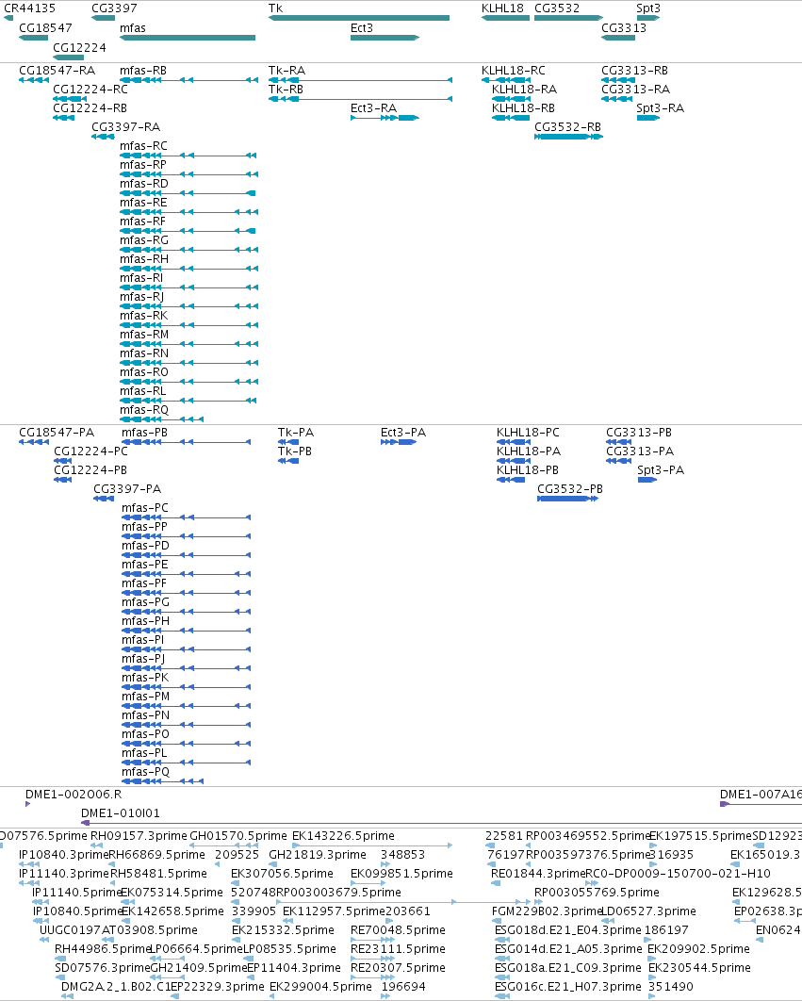The height and width of the screenshot is (1001, 802).
Task: Click protein Tk-PB label
Action: pos(295,451)
